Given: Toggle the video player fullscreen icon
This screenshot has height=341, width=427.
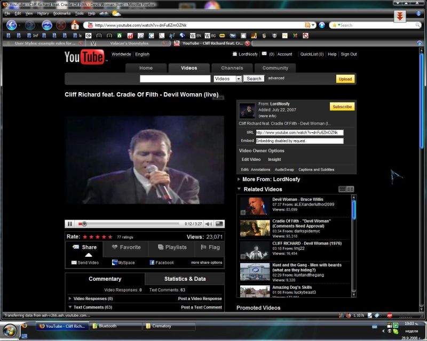Looking at the screenshot, I should [219, 224].
